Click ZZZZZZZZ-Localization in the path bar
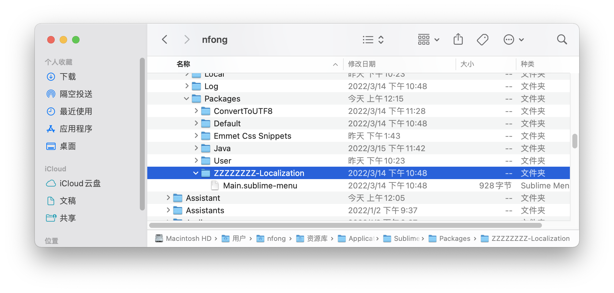The width and height of the screenshot is (614, 293). (525, 238)
